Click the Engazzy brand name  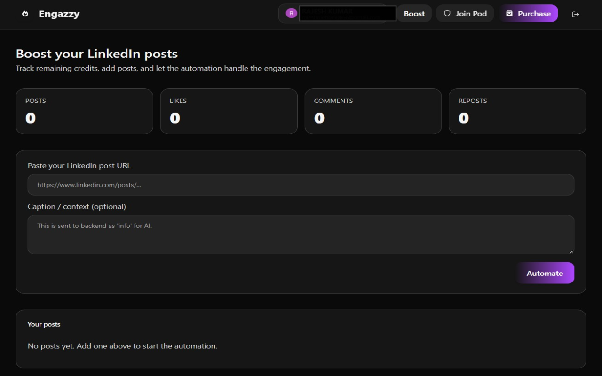point(59,14)
